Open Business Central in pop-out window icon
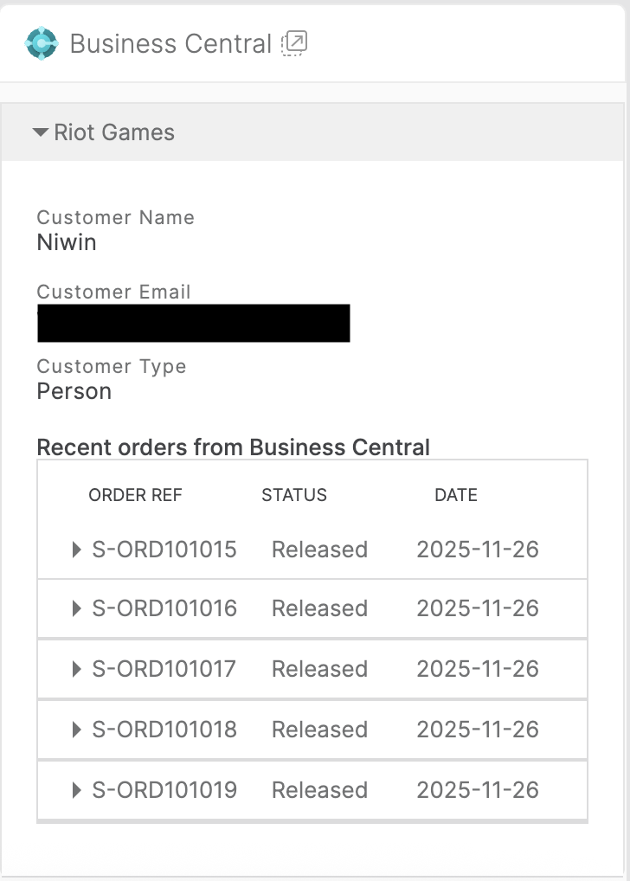 tap(295, 43)
